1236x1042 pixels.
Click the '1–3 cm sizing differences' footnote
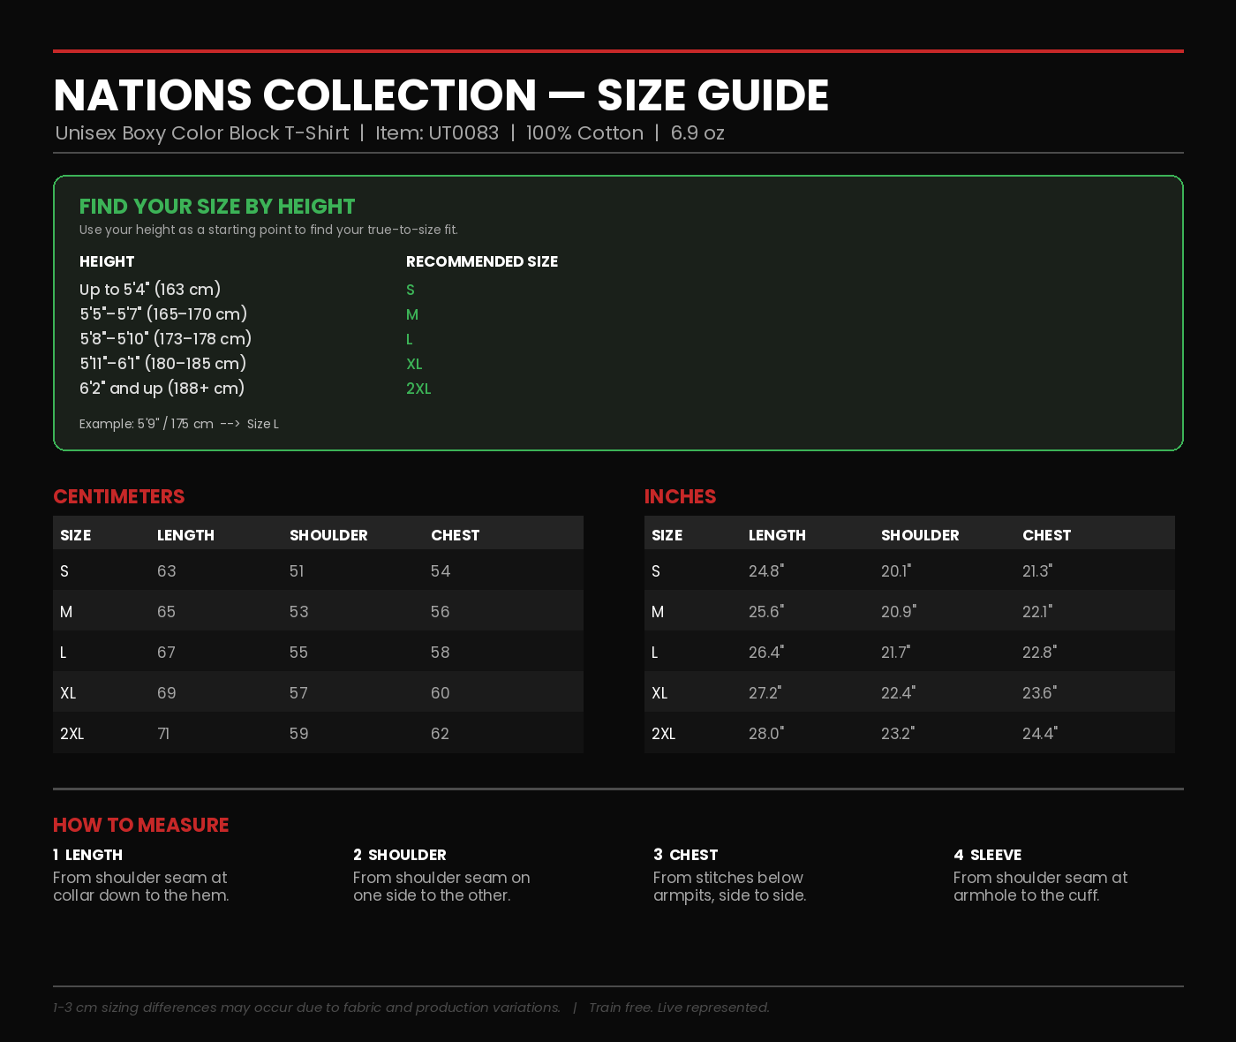tap(306, 1008)
